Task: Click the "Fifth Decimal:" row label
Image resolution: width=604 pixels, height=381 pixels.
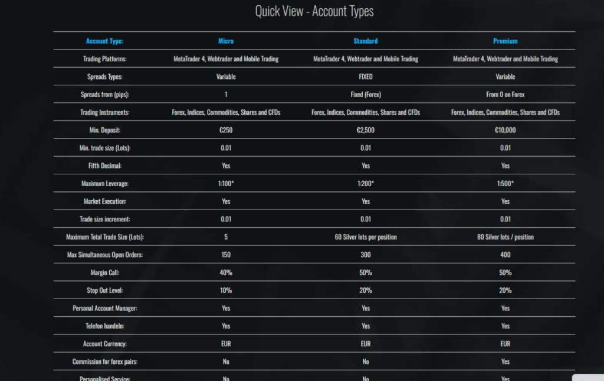Action: coord(105,165)
